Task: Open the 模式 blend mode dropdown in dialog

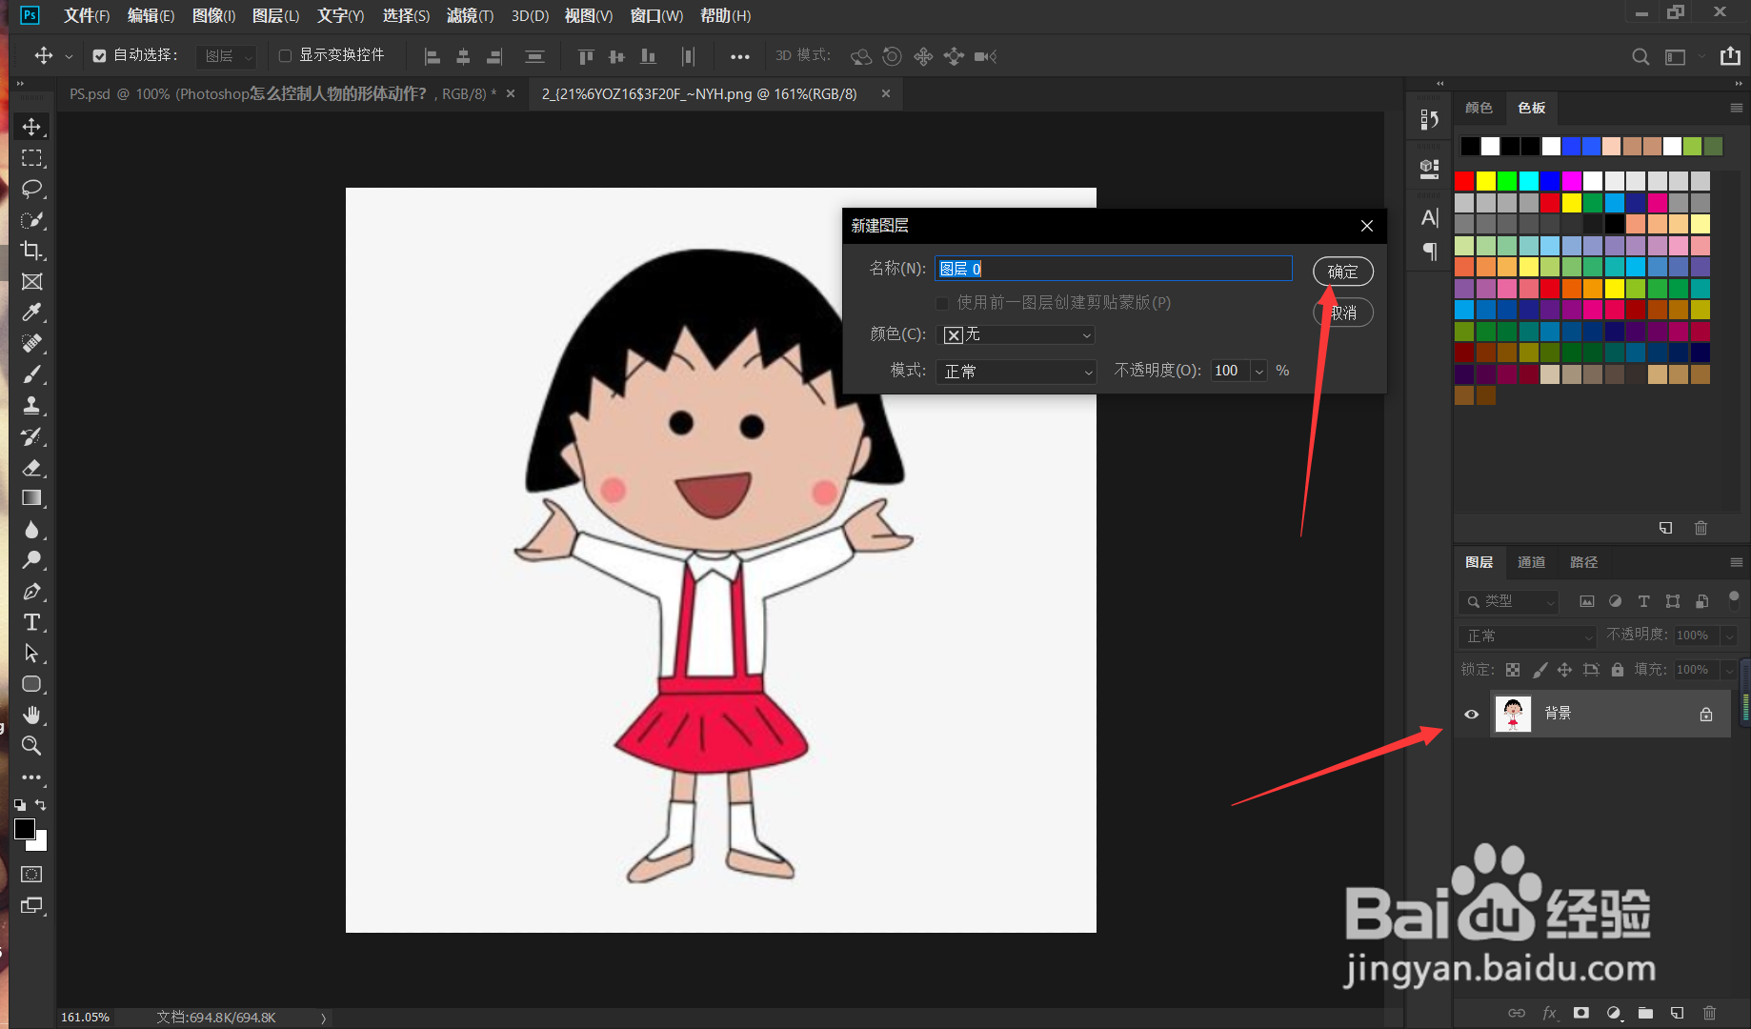Action: tap(1016, 372)
